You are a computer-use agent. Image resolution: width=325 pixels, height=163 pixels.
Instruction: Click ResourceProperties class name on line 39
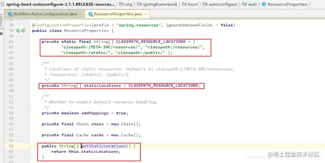[86, 30]
